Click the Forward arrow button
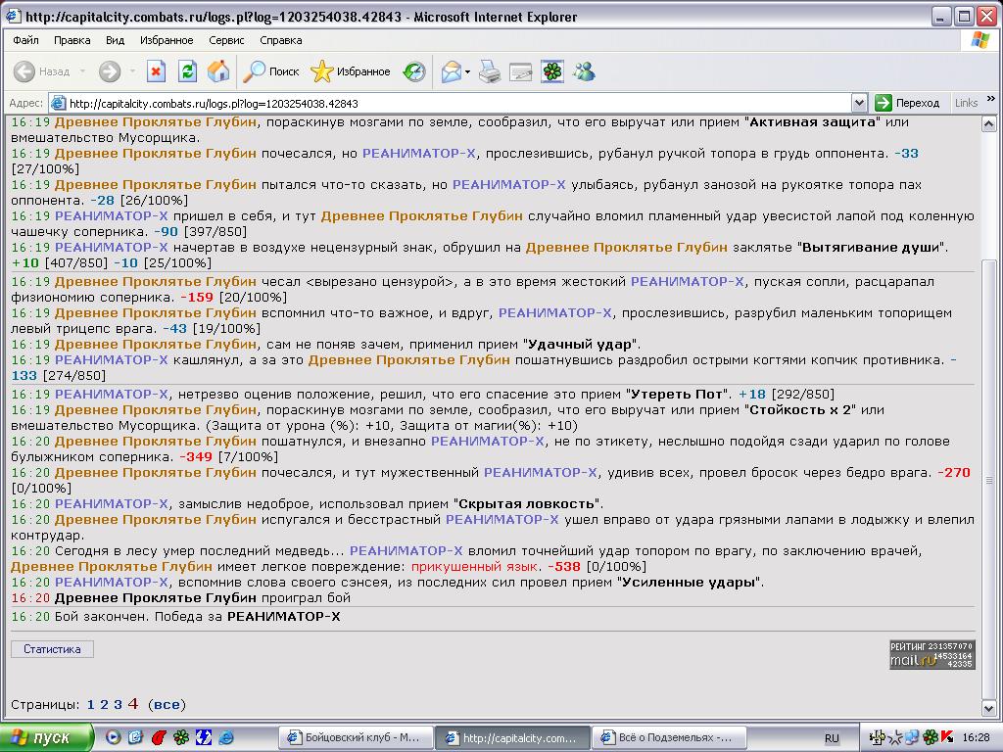Image resolution: width=1003 pixels, height=752 pixels. tap(110, 71)
